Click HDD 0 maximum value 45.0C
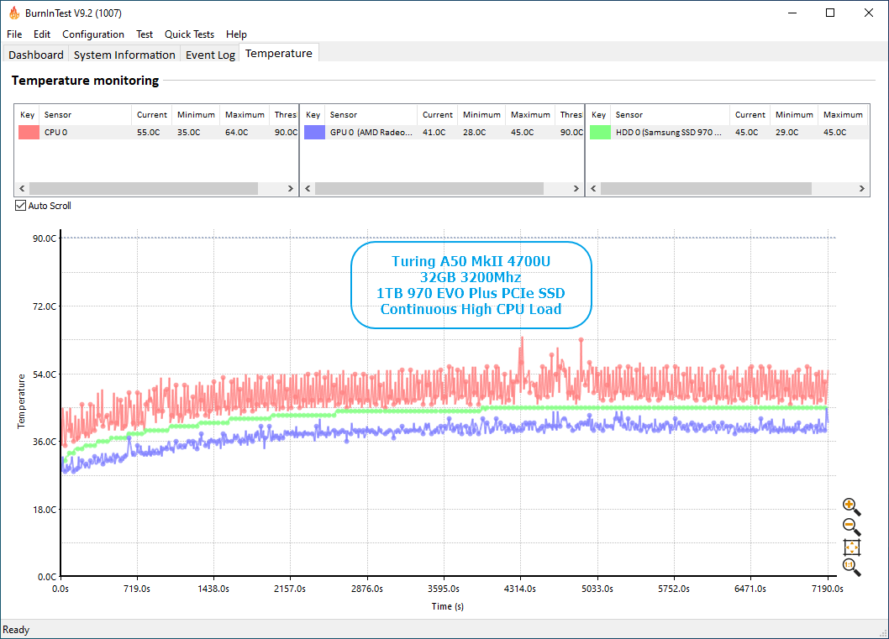 835,132
